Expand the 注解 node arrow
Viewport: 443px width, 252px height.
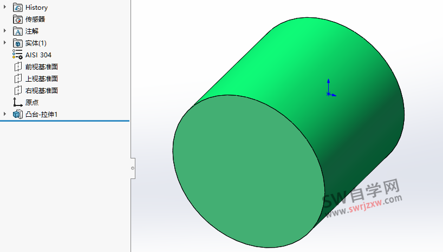tap(5, 31)
